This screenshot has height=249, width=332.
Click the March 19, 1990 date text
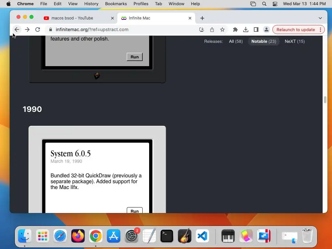(x=66, y=161)
